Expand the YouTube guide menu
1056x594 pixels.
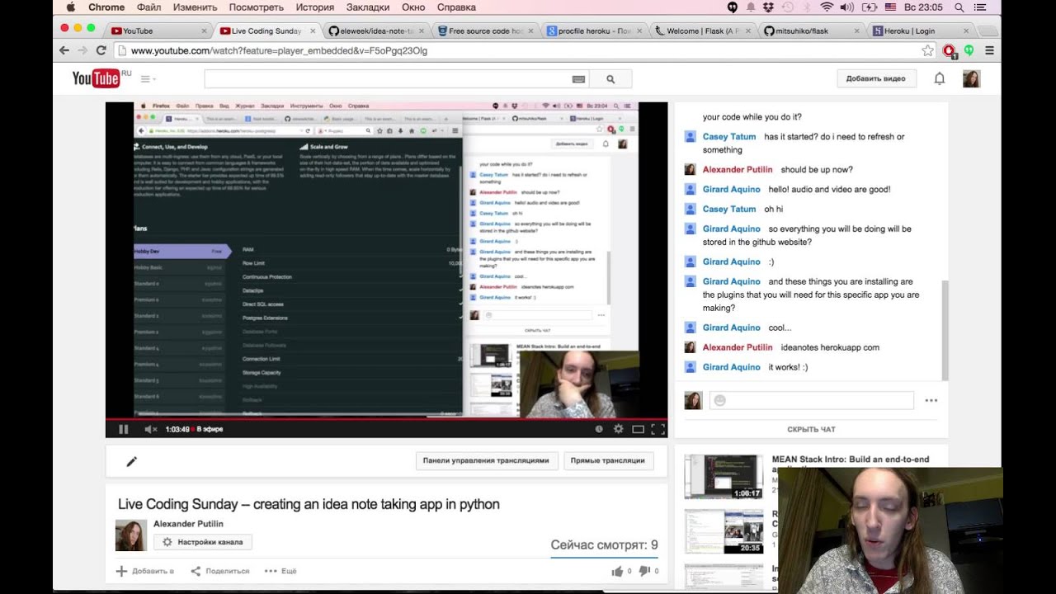148,79
